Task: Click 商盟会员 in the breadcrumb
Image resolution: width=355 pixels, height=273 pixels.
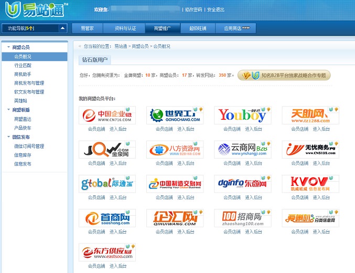Action: [x=140, y=46]
